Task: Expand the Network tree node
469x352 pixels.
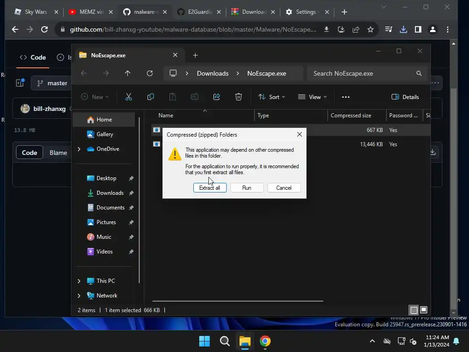Action: 79,296
